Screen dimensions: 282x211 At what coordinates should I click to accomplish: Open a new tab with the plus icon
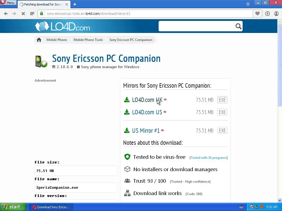click(x=75, y=4)
